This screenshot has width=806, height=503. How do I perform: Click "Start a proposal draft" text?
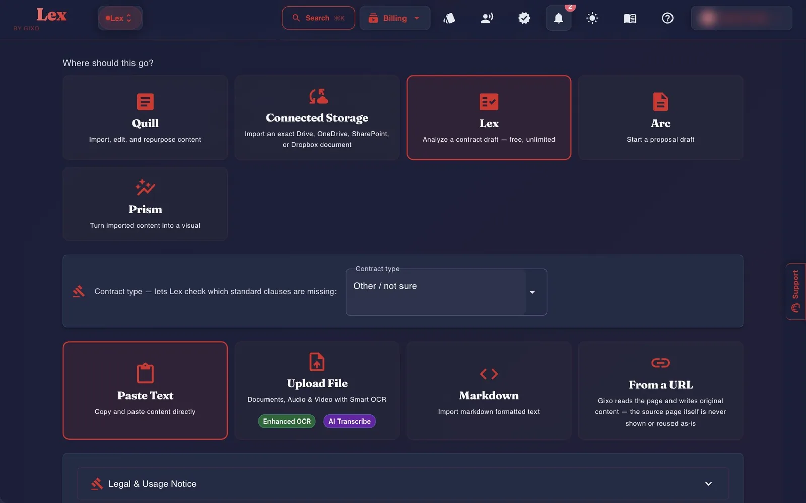[x=660, y=140]
